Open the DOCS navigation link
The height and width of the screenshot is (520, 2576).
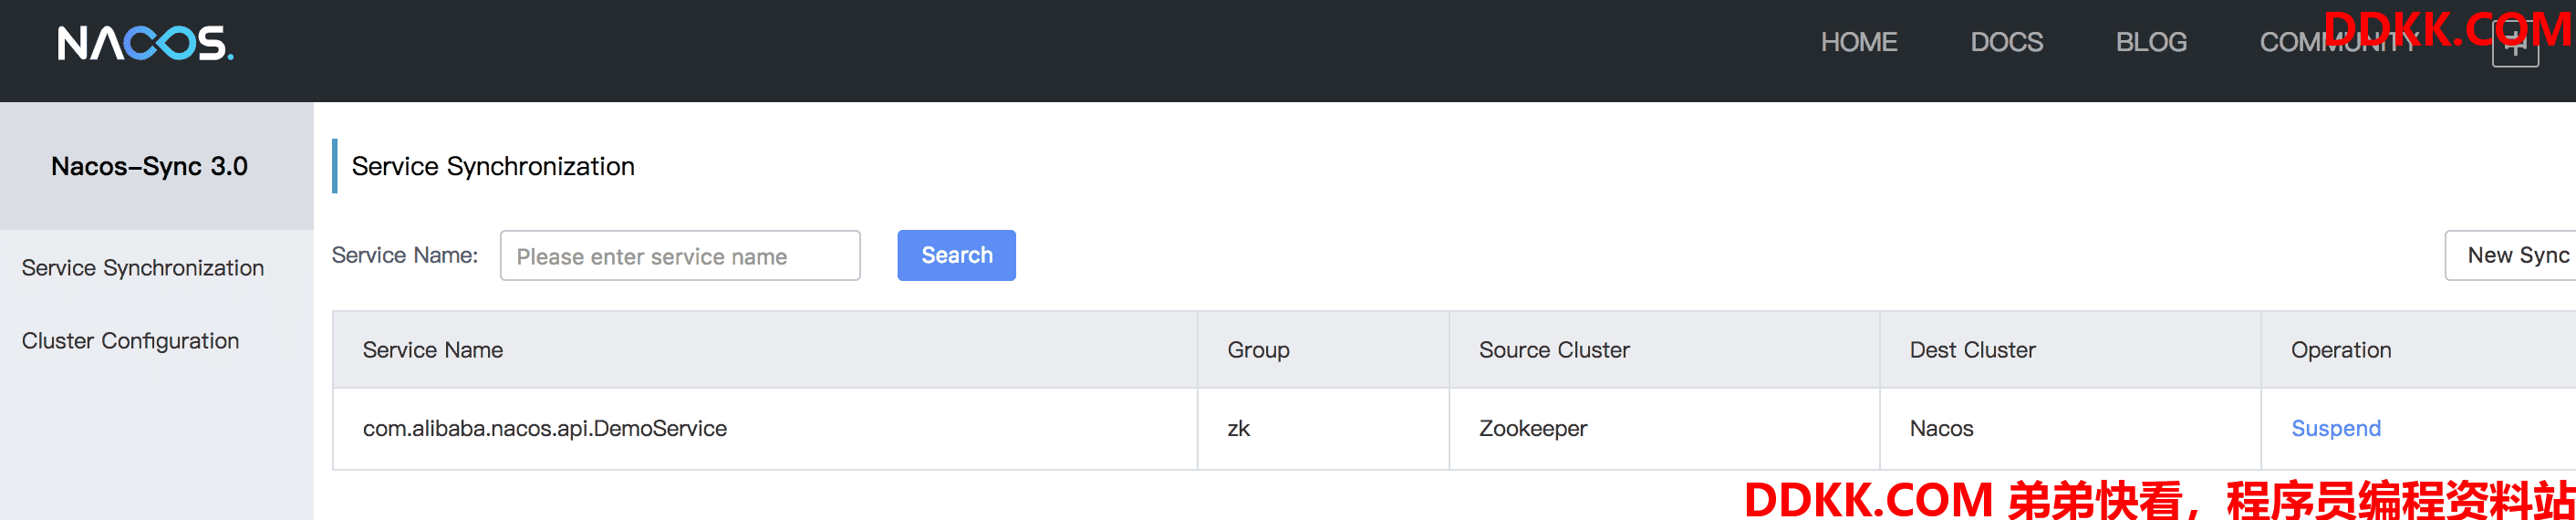(x=2006, y=42)
